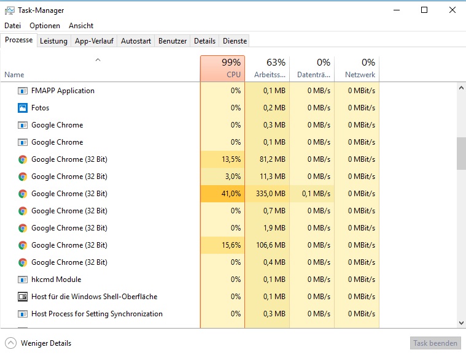Sort by the 0% Netzwerk column header

[x=357, y=68]
